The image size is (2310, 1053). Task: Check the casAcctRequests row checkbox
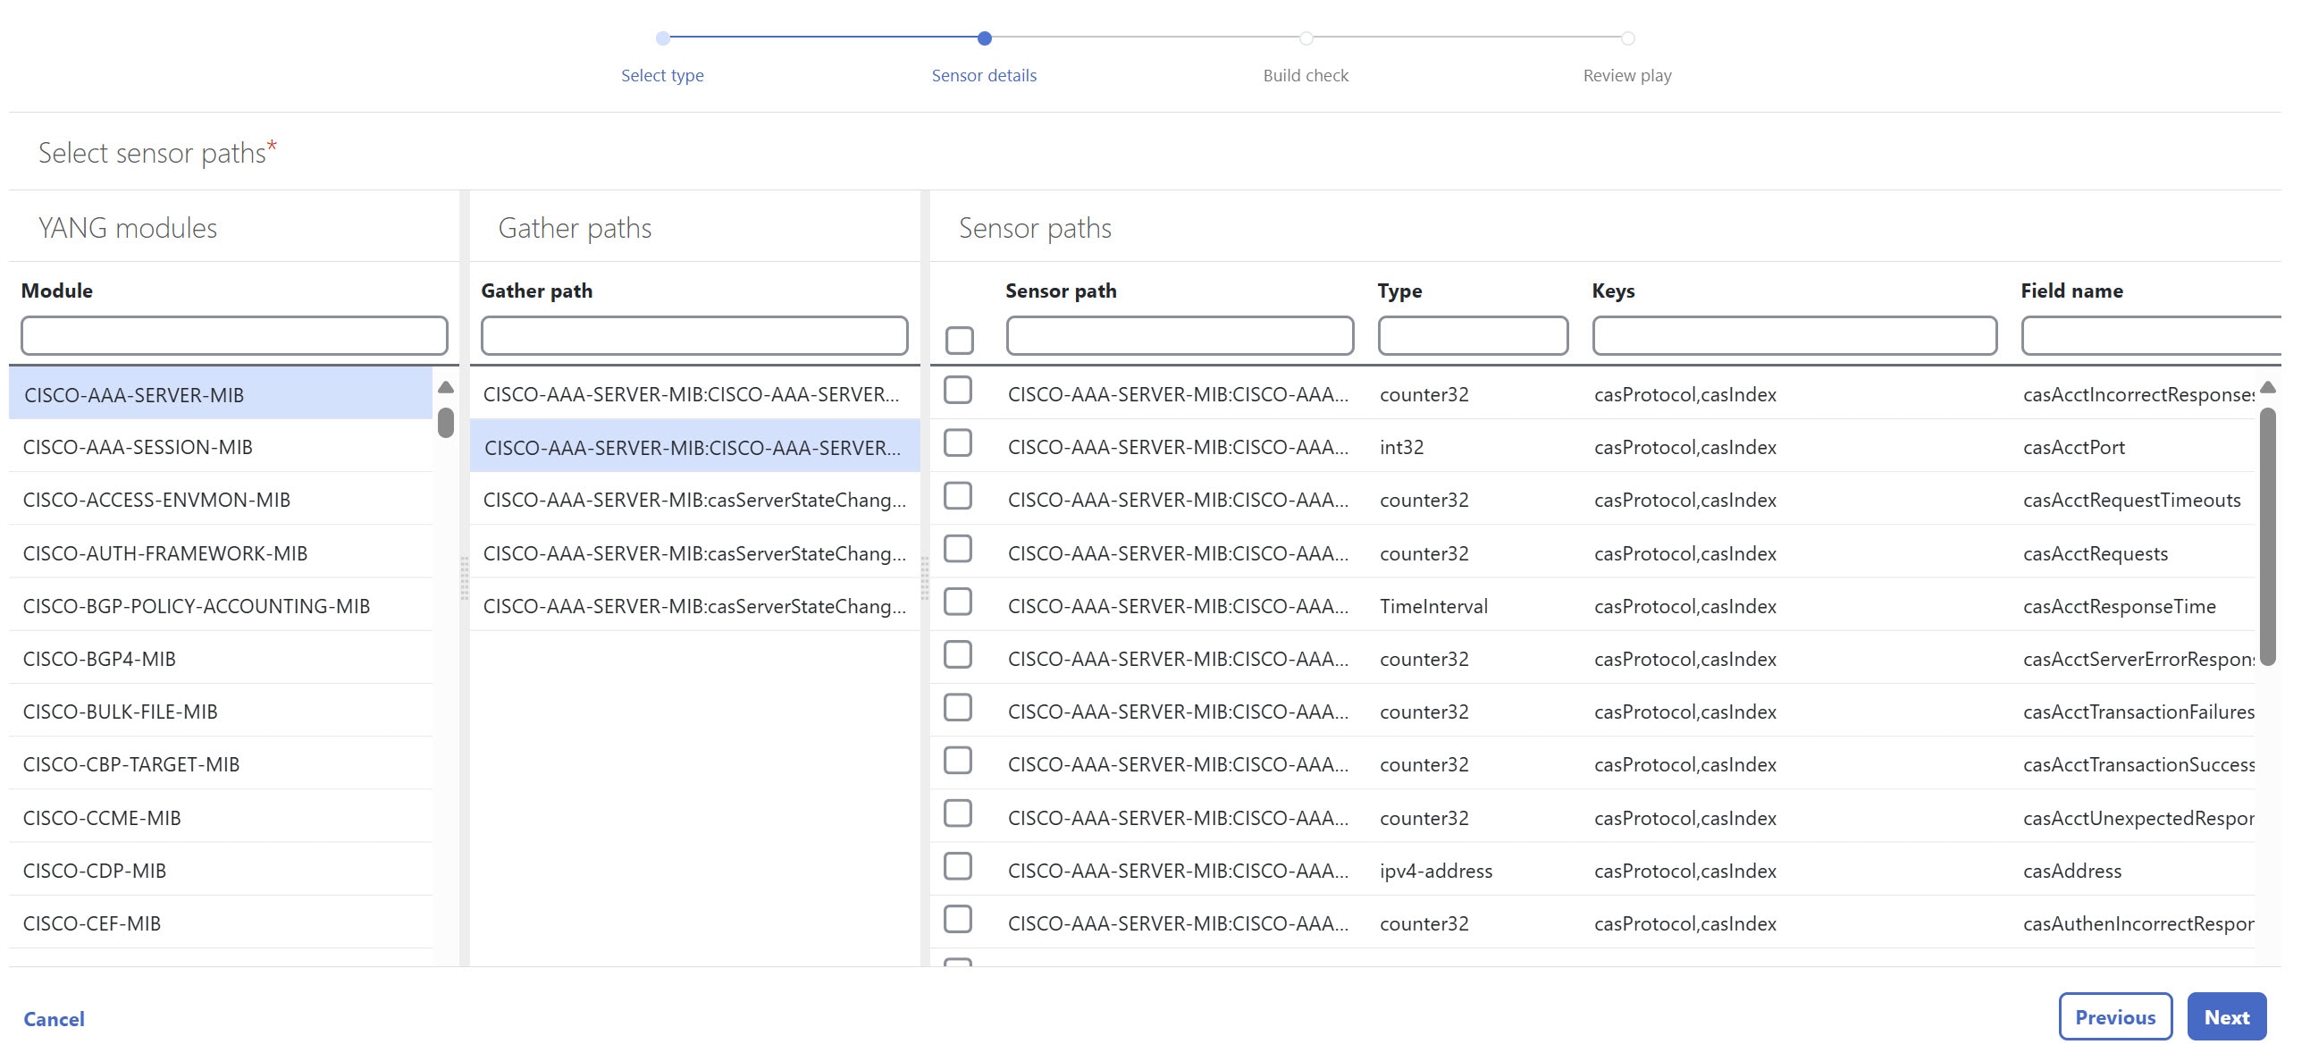pyautogui.click(x=958, y=549)
